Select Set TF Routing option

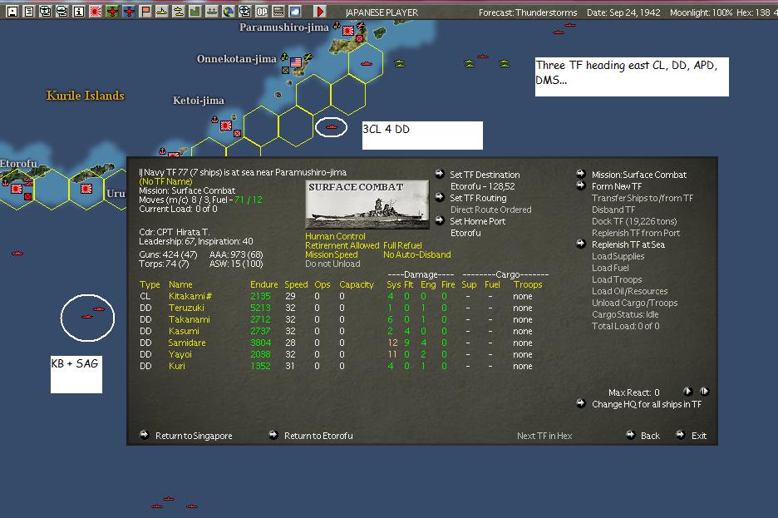478,198
